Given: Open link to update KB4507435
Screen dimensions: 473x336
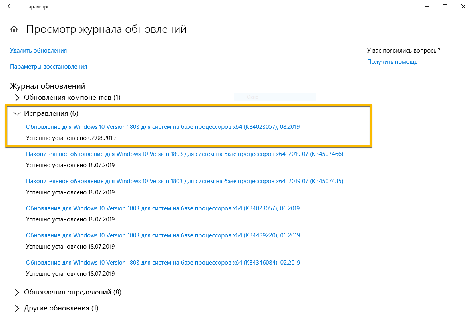Looking at the screenshot, I should (x=184, y=181).
